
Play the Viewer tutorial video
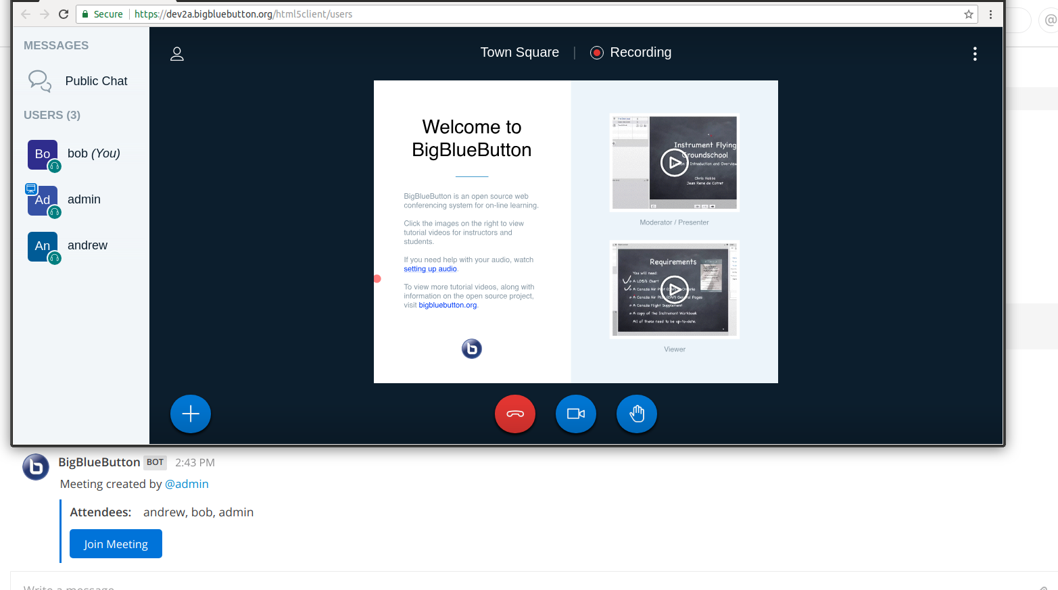click(674, 289)
